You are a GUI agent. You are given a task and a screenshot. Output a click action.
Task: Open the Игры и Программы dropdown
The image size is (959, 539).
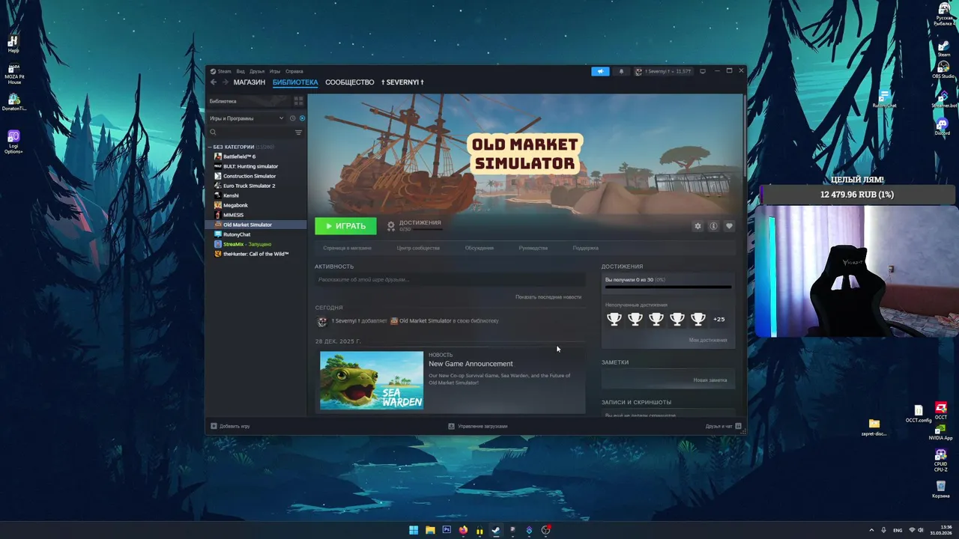click(x=247, y=118)
